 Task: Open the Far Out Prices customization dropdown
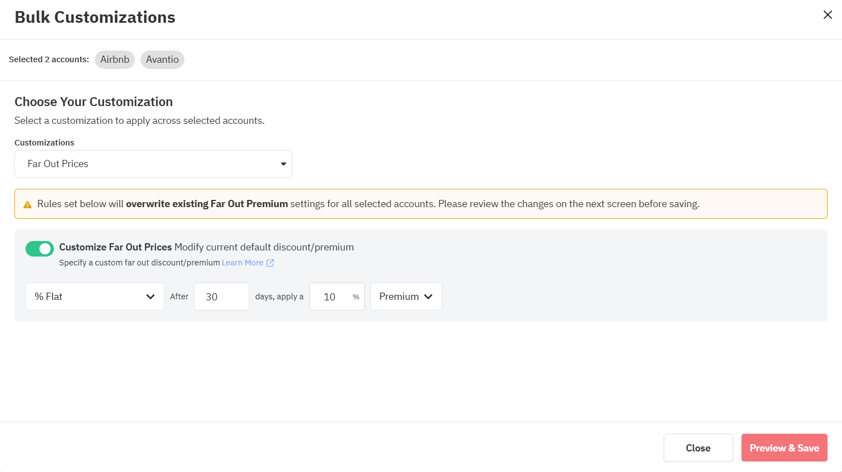coord(153,164)
